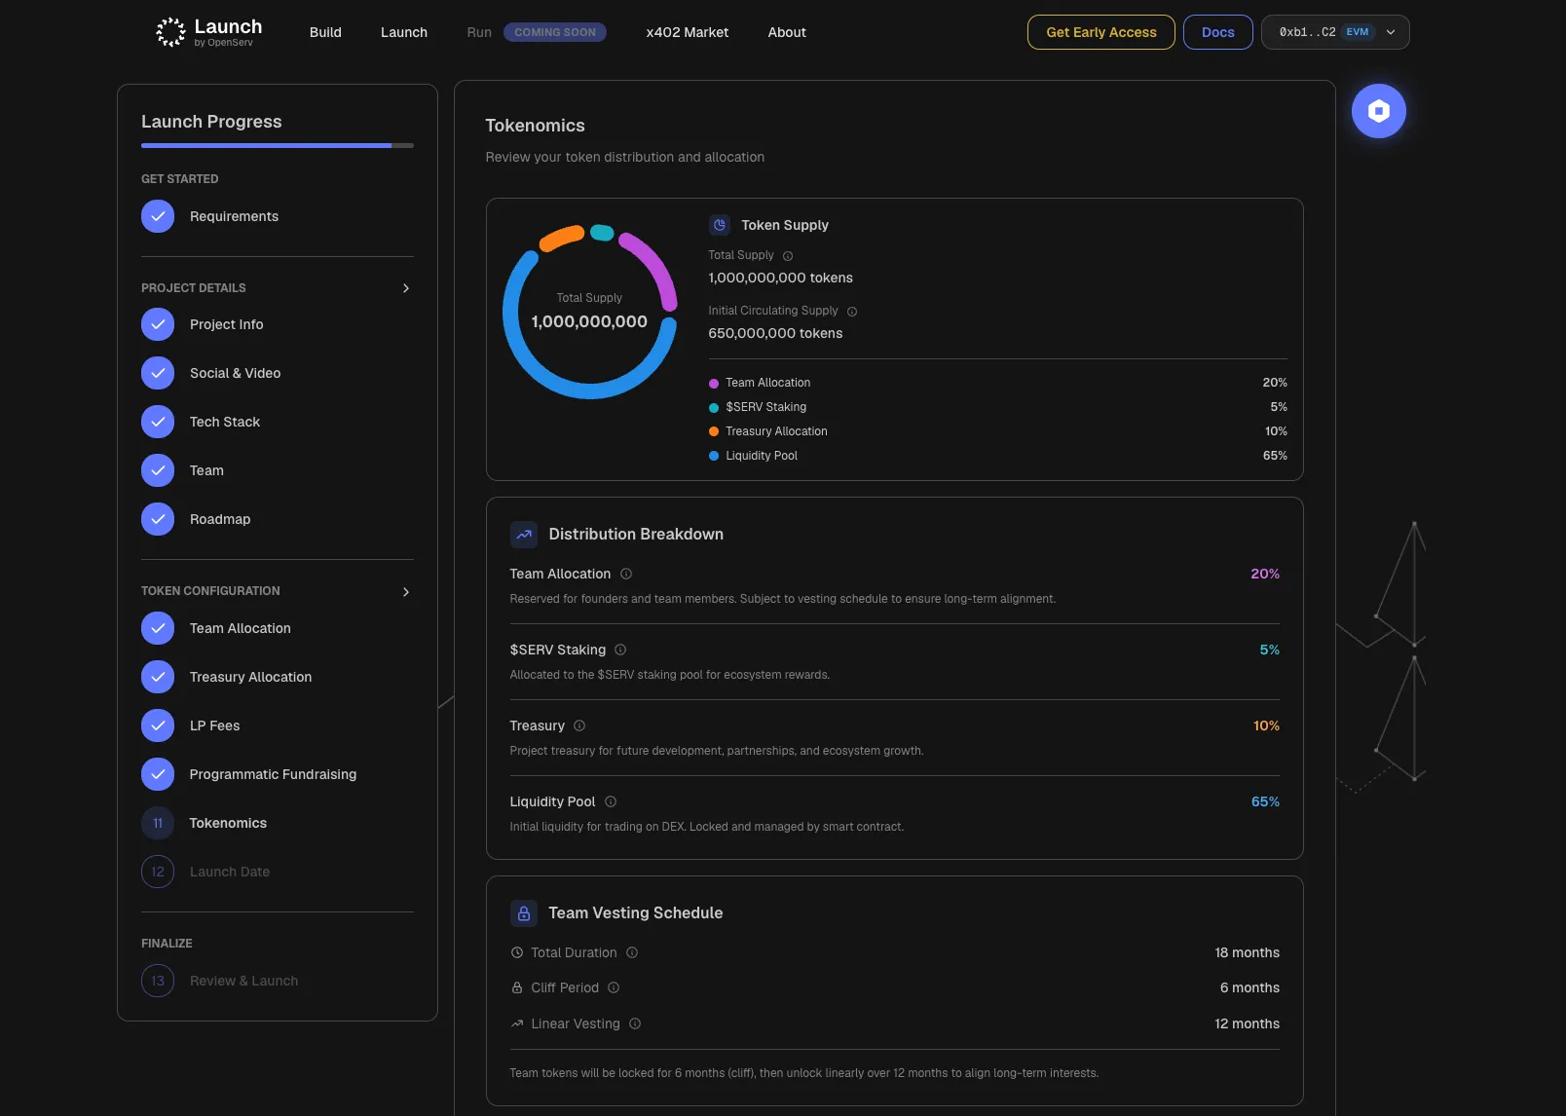This screenshot has height=1116, width=1566.
Task: Click info icon beside Linear Vesting
Action: click(x=635, y=1023)
